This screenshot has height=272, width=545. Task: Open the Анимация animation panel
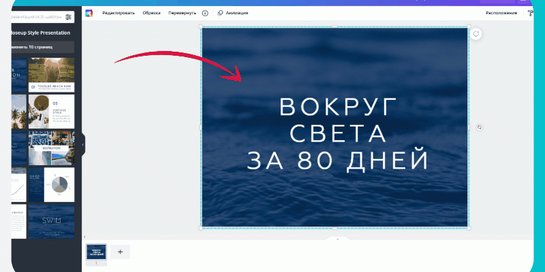[232, 12]
